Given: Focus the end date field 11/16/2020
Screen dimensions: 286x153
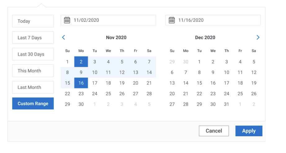Looking at the screenshot, I should 217,20.
